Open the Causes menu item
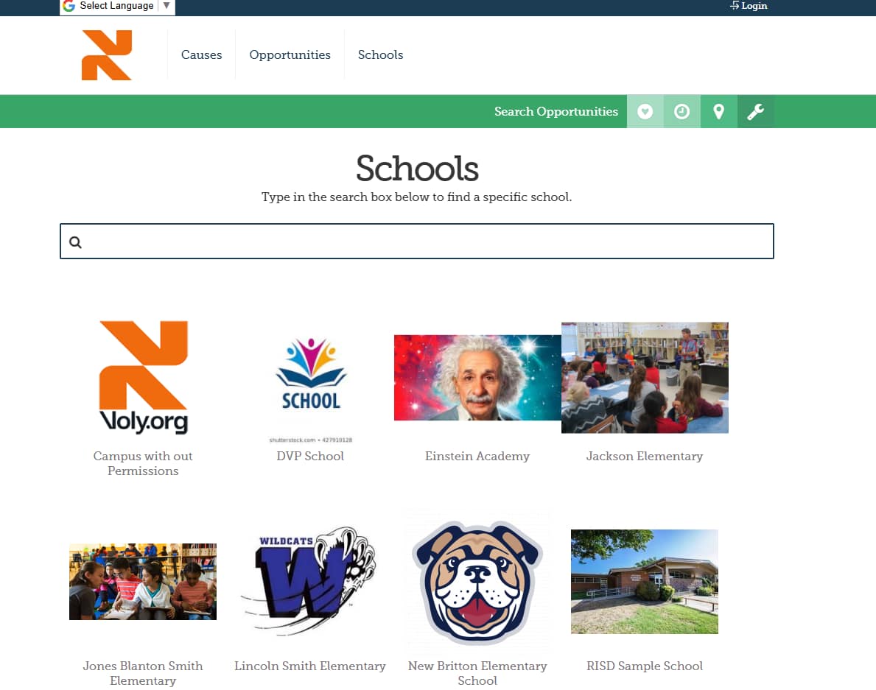 (201, 54)
